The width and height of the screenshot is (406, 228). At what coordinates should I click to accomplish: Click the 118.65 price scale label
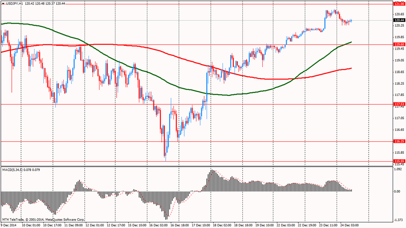click(399, 72)
